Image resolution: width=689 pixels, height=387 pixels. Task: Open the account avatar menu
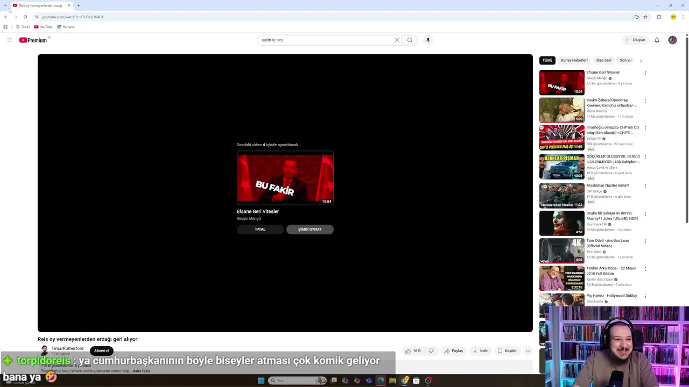(672, 40)
